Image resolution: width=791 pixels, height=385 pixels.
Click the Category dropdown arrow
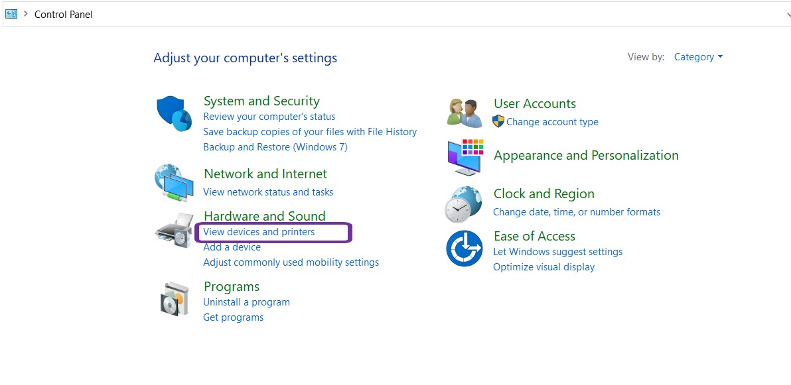click(x=720, y=57)
